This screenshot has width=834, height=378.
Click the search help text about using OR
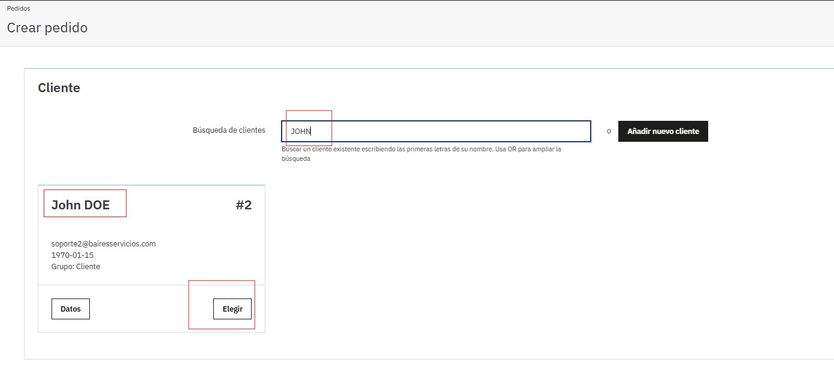point(421,154)
